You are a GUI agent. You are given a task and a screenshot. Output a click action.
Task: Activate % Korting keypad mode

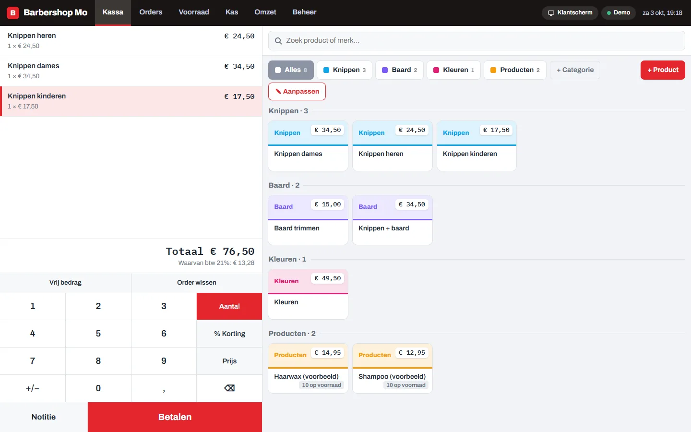229,334
